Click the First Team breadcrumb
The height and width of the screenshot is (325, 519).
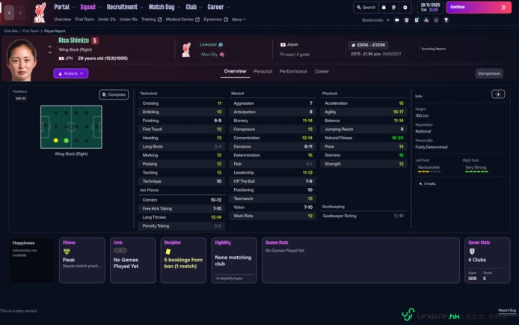[x=31, y=31]
